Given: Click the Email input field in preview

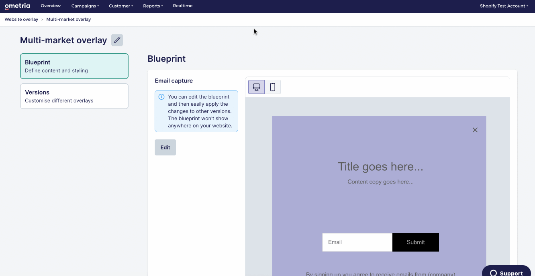Looking at the screenshot, I should point(357,242).
